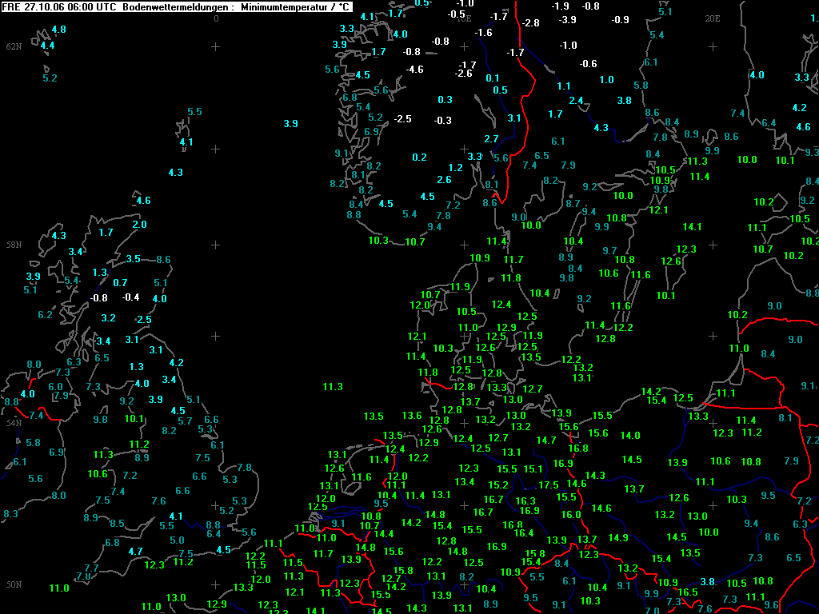Click the '50N' latitude label
Screen dimensions: 819x614
(14, 584)
